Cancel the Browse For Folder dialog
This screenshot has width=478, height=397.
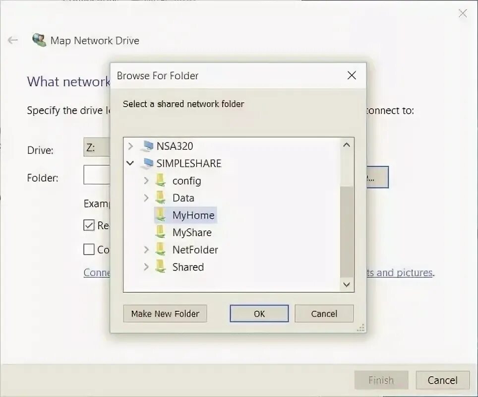pyautogui.click(x=324, y=314)
